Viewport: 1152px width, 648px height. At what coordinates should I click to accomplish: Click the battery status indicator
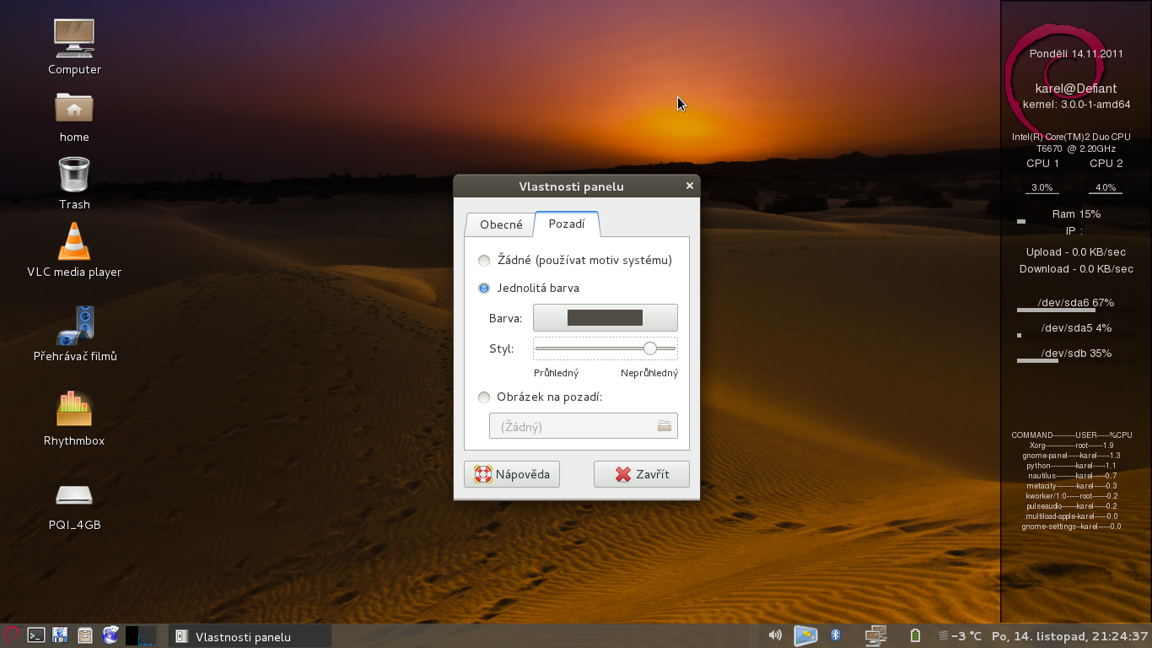915,635
